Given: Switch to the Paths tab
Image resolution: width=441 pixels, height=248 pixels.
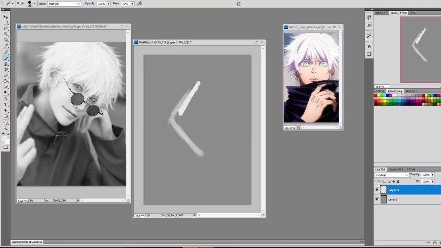Looking at the screenshot, I should (411, 169).
